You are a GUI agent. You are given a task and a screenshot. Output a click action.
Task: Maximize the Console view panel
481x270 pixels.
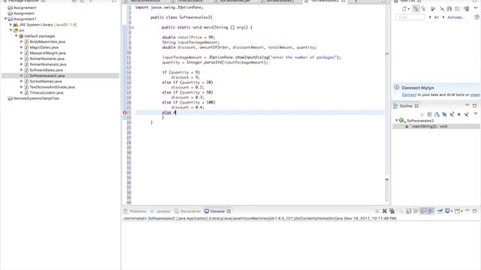pos(474,211)
